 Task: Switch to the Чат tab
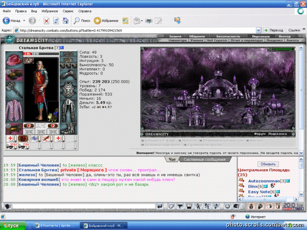pyautogui.click(x=172, y=159)
